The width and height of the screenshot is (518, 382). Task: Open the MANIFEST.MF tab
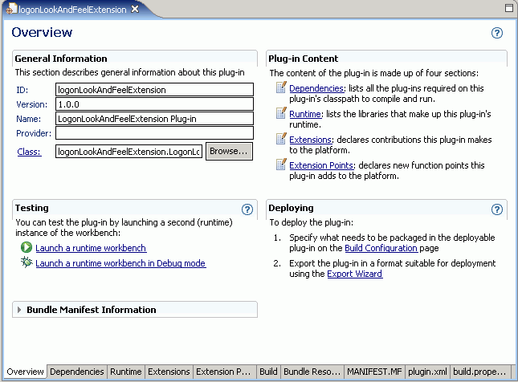pyautogui.click(x=374, y=372)
